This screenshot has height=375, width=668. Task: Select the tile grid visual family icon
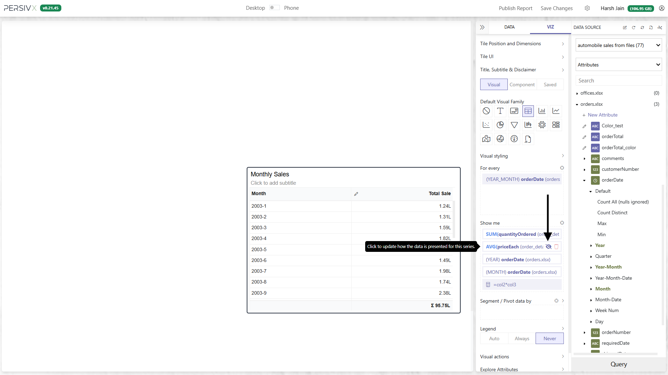click(x=556, y=125)
